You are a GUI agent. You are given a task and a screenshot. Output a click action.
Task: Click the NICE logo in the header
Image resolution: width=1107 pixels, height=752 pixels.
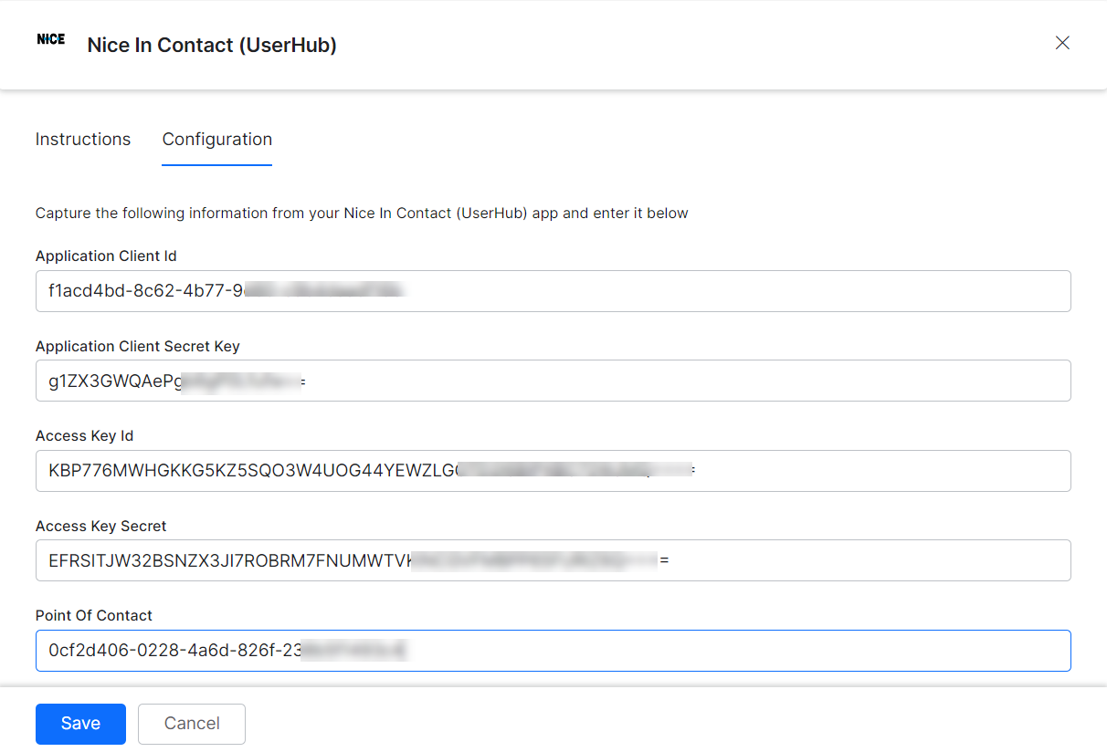click(x=50, y=39)
